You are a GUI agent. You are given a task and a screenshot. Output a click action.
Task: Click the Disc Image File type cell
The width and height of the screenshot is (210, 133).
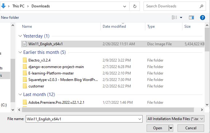coord(159,44)
